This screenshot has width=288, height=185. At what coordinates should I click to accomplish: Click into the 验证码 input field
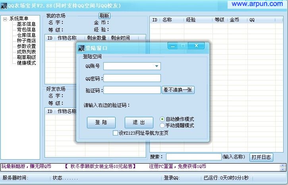(x=132, y=90)
